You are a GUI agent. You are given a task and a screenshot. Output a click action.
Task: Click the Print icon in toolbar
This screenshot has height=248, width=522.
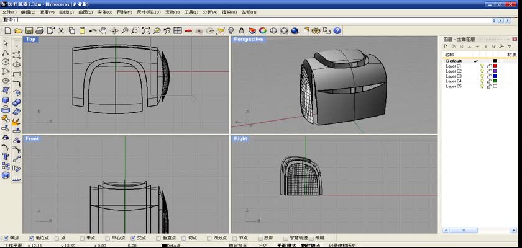coord(39,30)
